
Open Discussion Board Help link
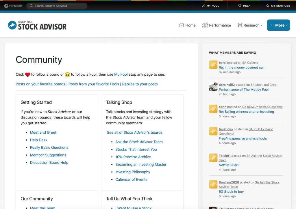pyautogui.click(x=49, y=163)
